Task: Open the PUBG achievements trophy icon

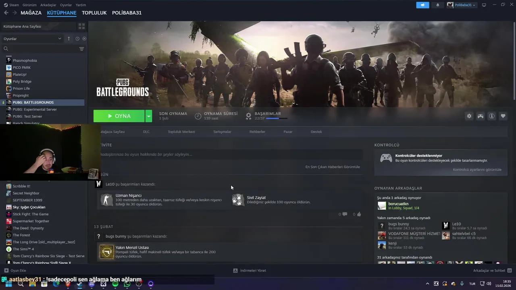Action: pyautogui.click(x=249, y=116)
